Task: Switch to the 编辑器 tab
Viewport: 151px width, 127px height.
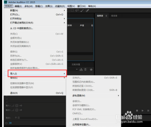Action: point(100,16)
